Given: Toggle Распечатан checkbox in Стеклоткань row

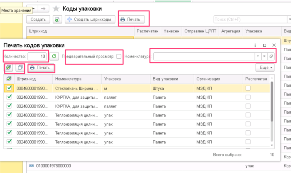Looking at the screenshot, I should [x=248, y=88].
